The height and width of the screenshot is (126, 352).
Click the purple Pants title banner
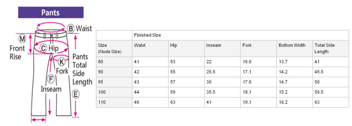pyautogui.click(x=51, y=12)
